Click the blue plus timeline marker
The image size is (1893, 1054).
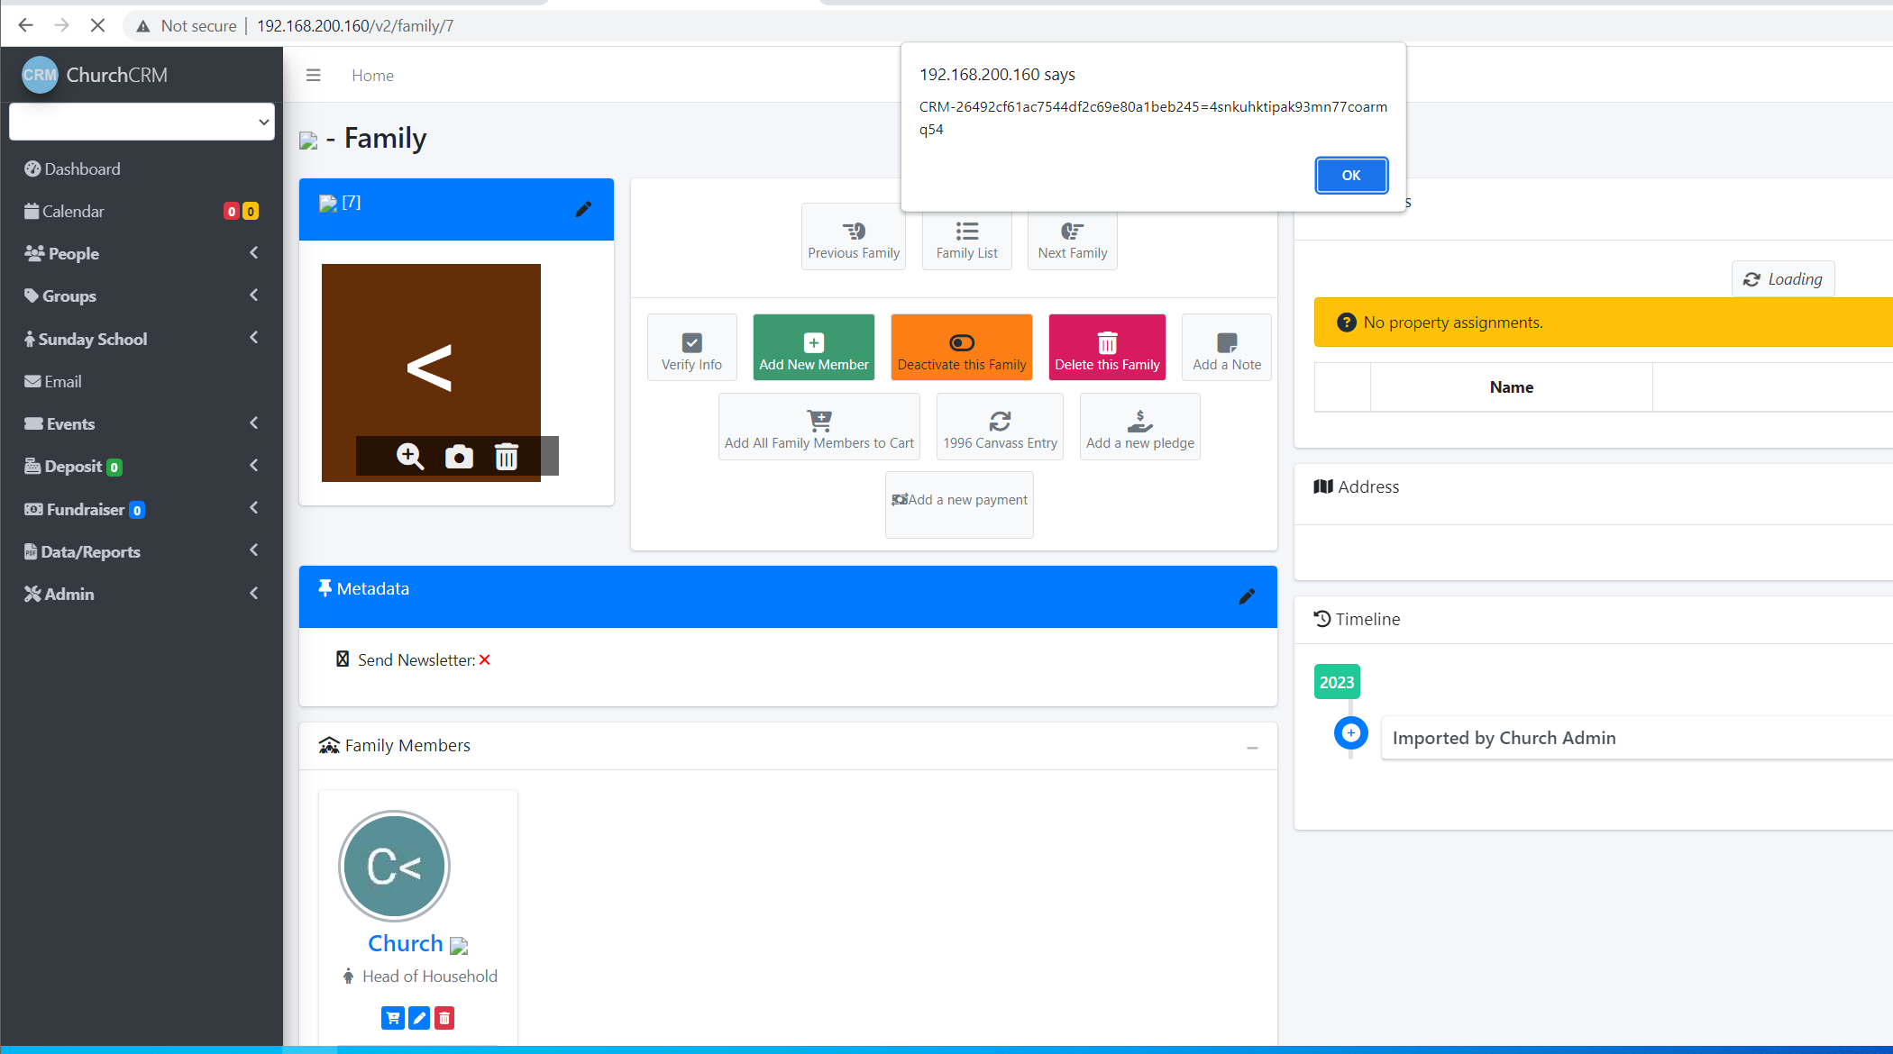pos(1350,733)
